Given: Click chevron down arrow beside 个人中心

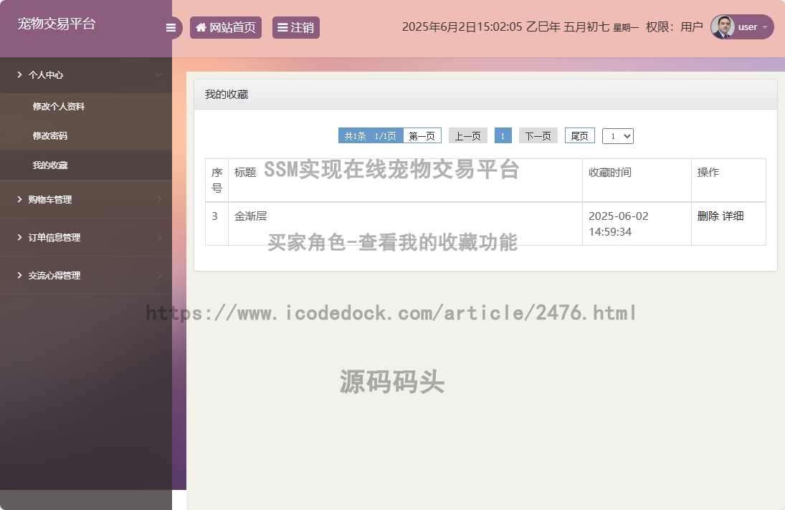Looking at the screenshot, I should point(158,75).
